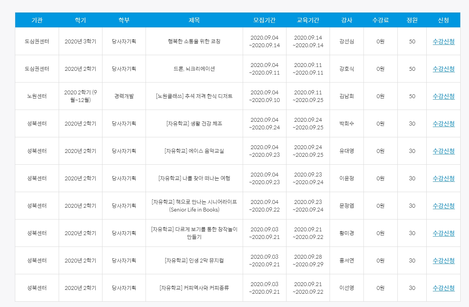The width and height of the screenshot is (469, 307).
Task: Select title 행복한 소통을 위한 코칭
Action: coord(194,41)
